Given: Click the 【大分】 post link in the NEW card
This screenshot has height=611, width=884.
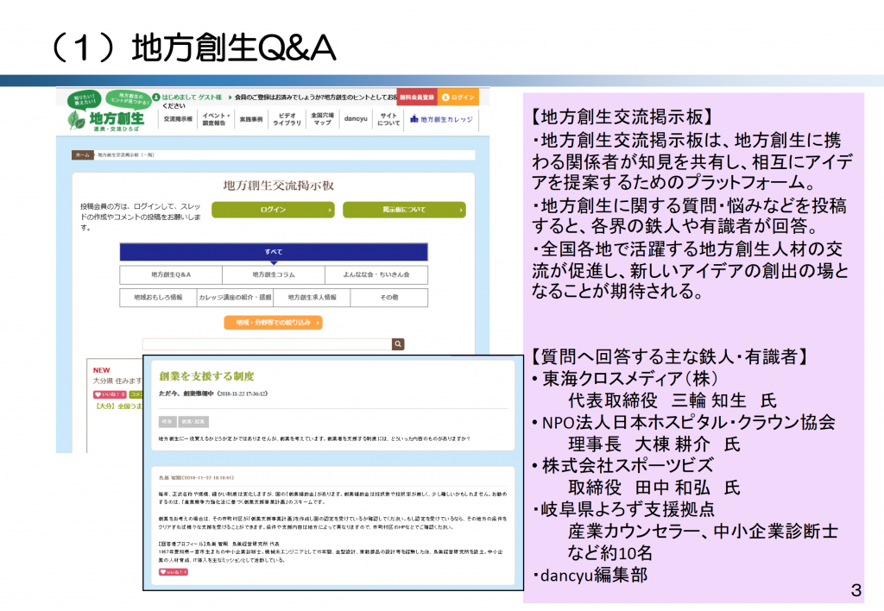Looking at the screenshot, I should point(119,406).
